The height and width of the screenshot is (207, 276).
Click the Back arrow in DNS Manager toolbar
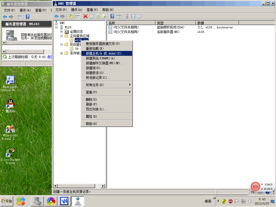56,16
